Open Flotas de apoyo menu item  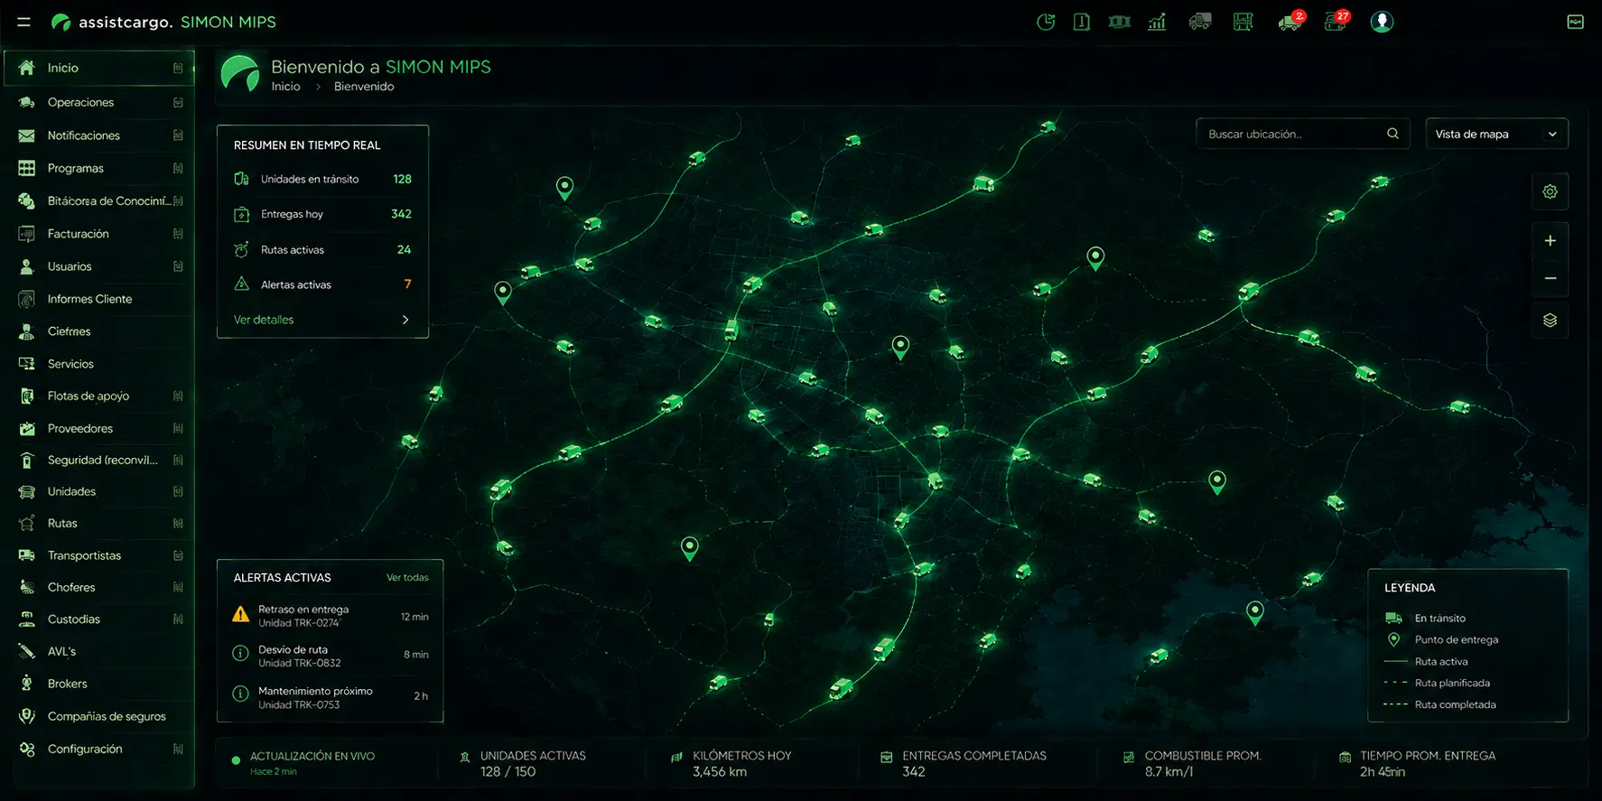coord(99,396)
